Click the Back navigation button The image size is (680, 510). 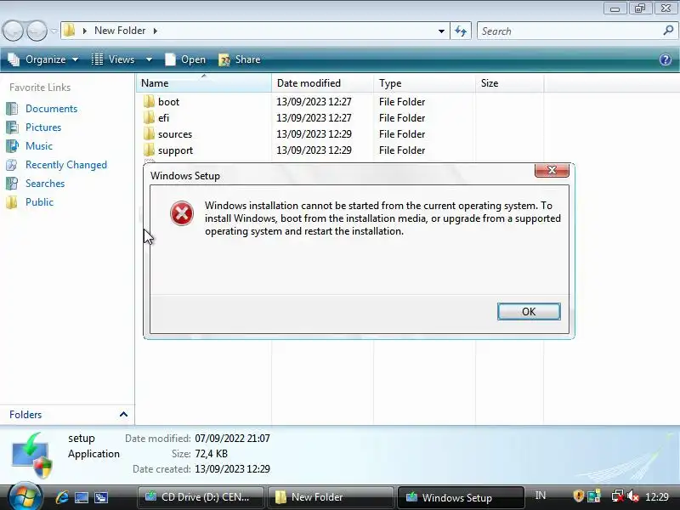(x=13, y=31)
